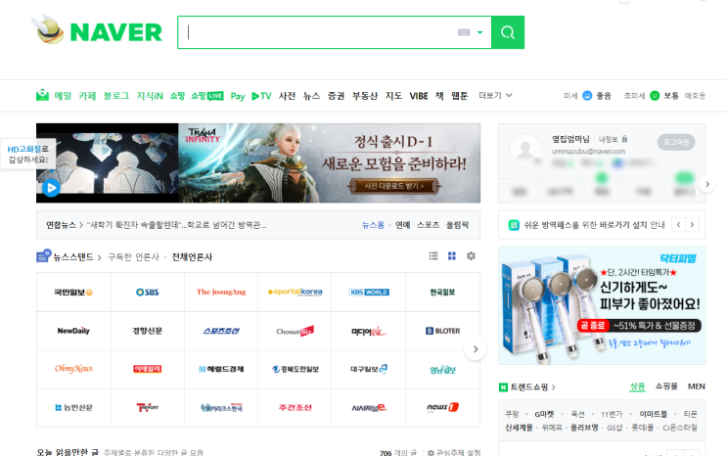Open the 트렌드쇼핑 heading link

[527, 387]
